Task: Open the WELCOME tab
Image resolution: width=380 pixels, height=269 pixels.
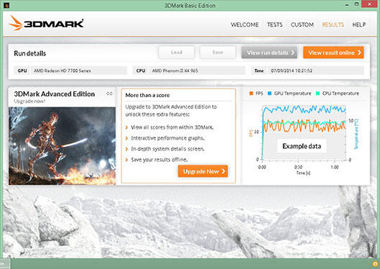Action: point(244,24)
